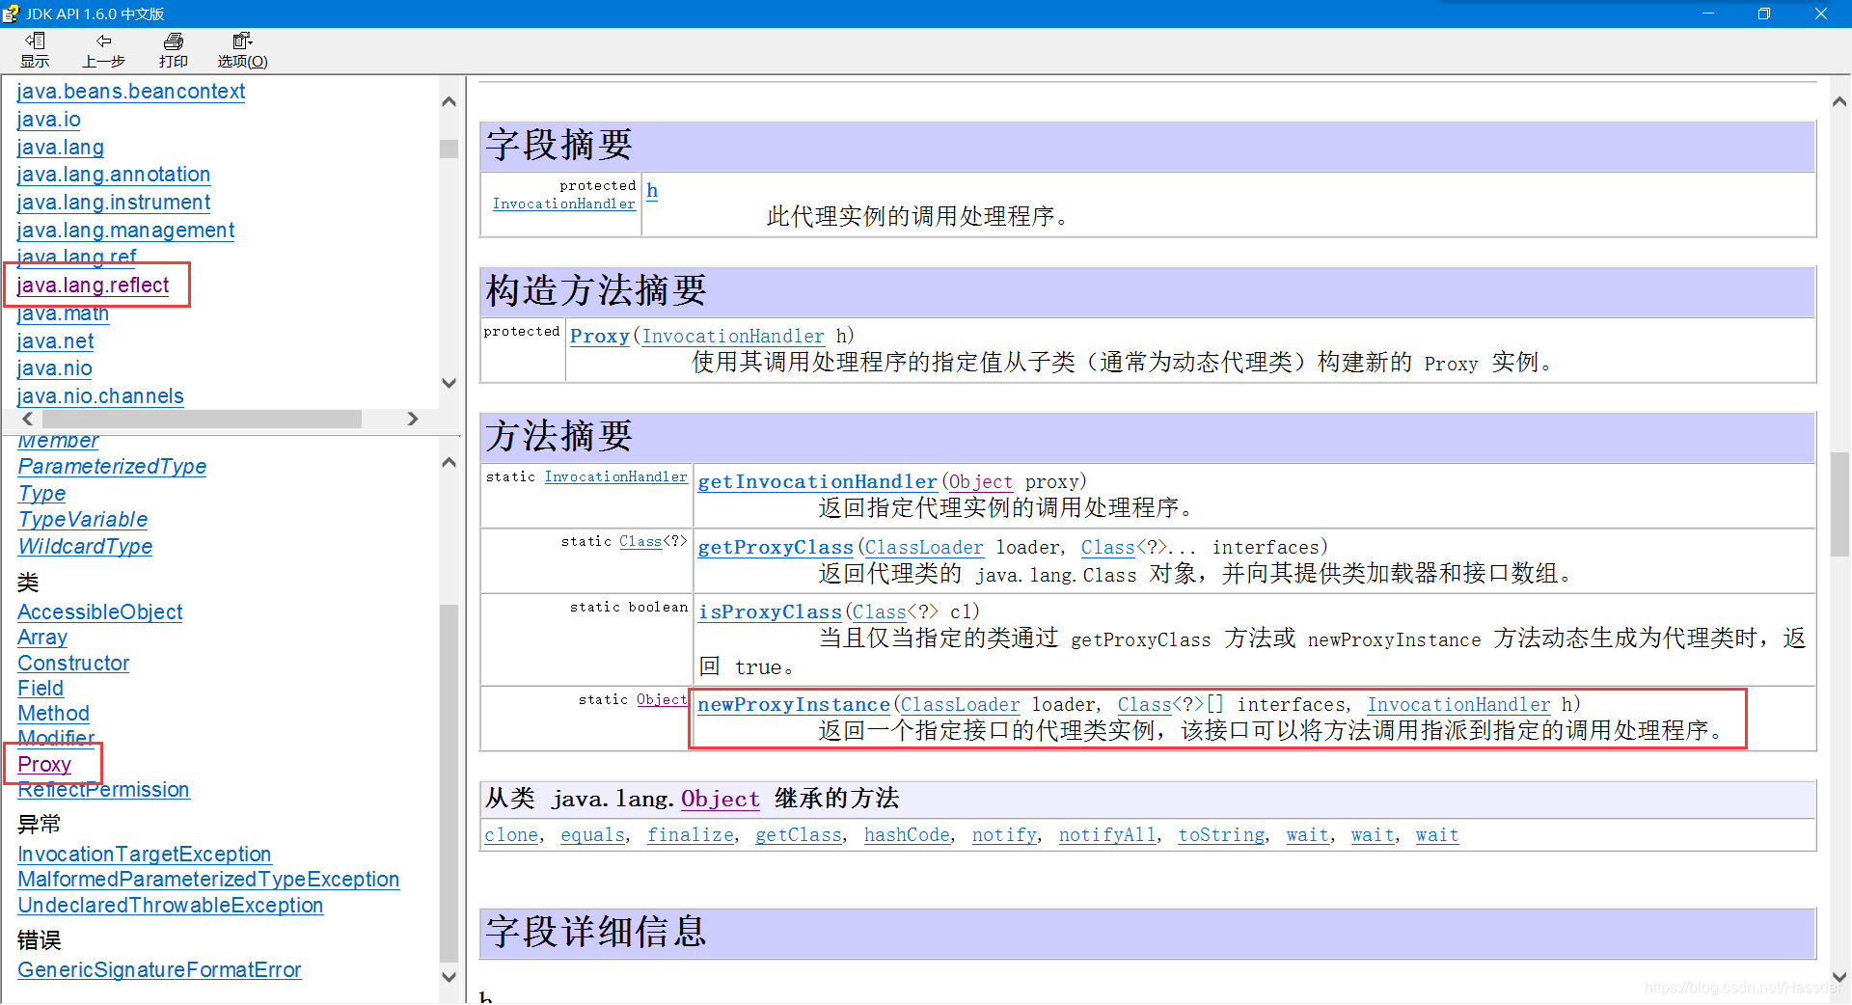Image resolution: width=1852 pixels, height=1005 pixels.
Task: Open the java.net package link
Action: point(55,341)
